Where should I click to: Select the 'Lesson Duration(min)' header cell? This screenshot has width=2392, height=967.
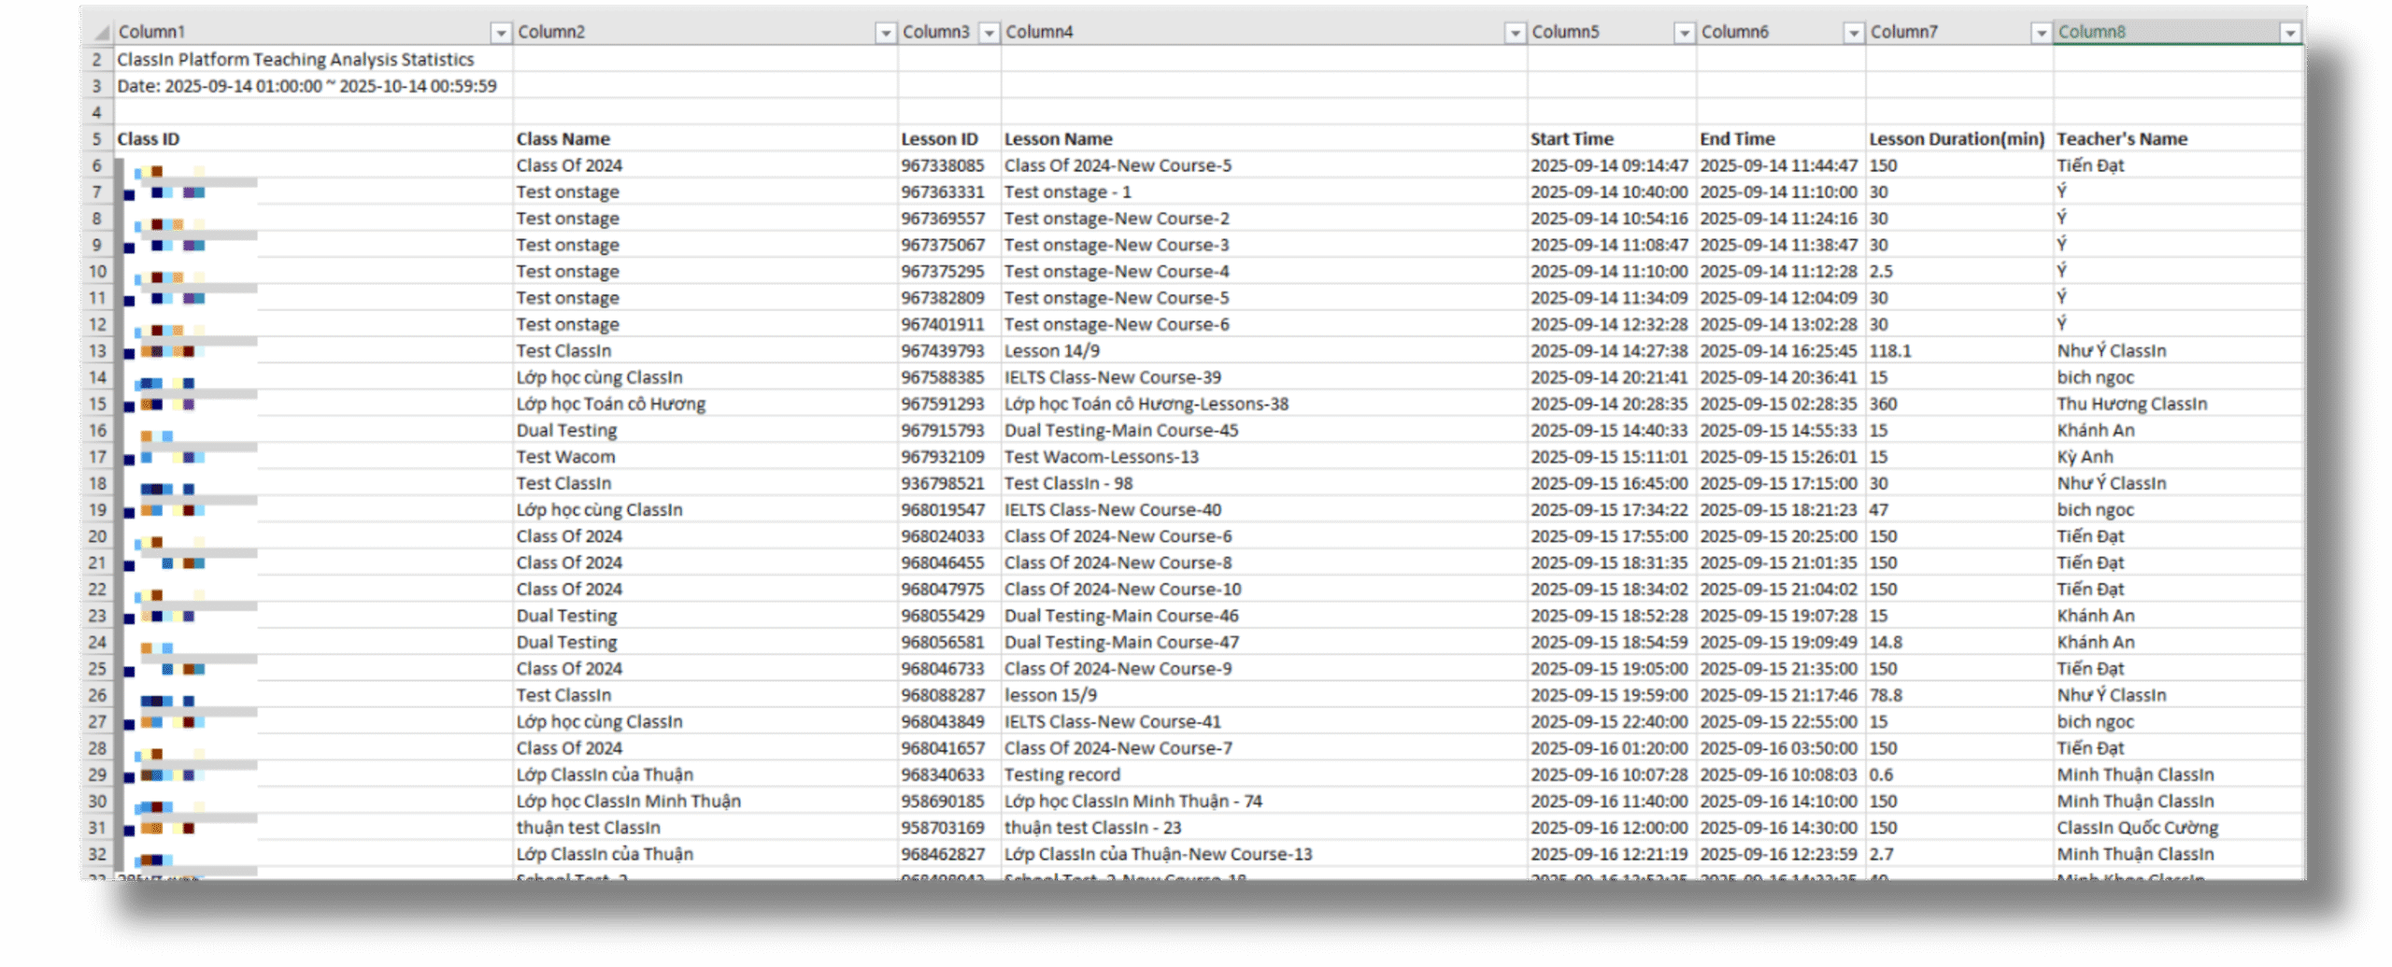click(x=1957, y=139)
